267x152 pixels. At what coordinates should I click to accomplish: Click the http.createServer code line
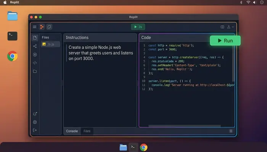[x=186, y=57]
